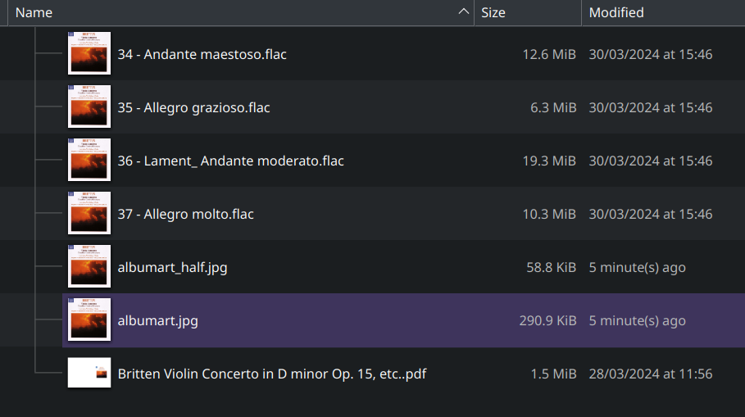Select file name 34 - Andante maestoso.flac
Viewport: 745px width, 417px height.
(202, 54)
